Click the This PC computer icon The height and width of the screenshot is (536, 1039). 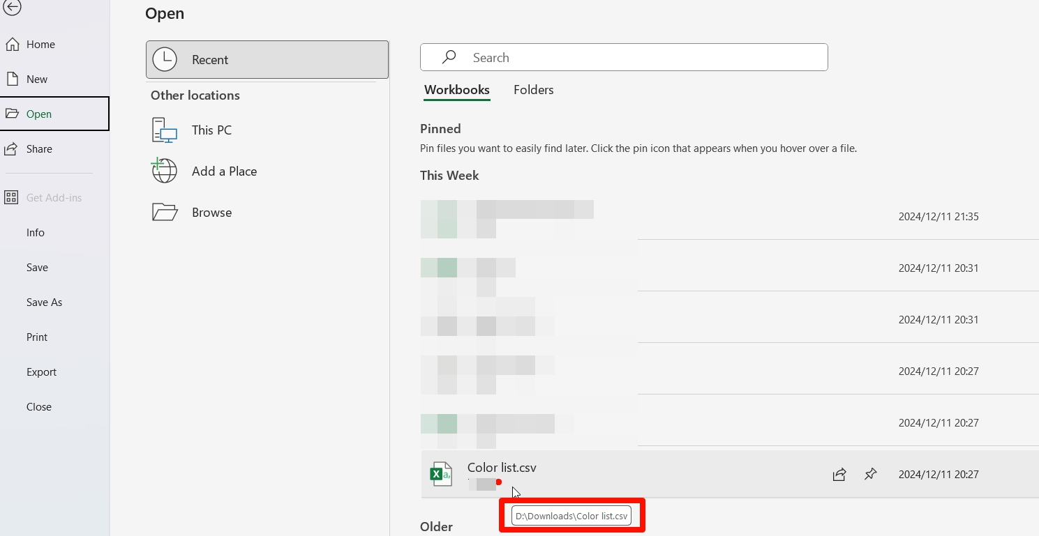pyautogui.click(x=165, y=130)
